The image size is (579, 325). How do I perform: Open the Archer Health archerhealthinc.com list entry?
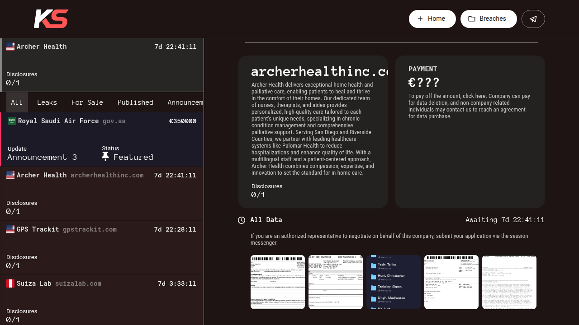click(x=102, y=194)
